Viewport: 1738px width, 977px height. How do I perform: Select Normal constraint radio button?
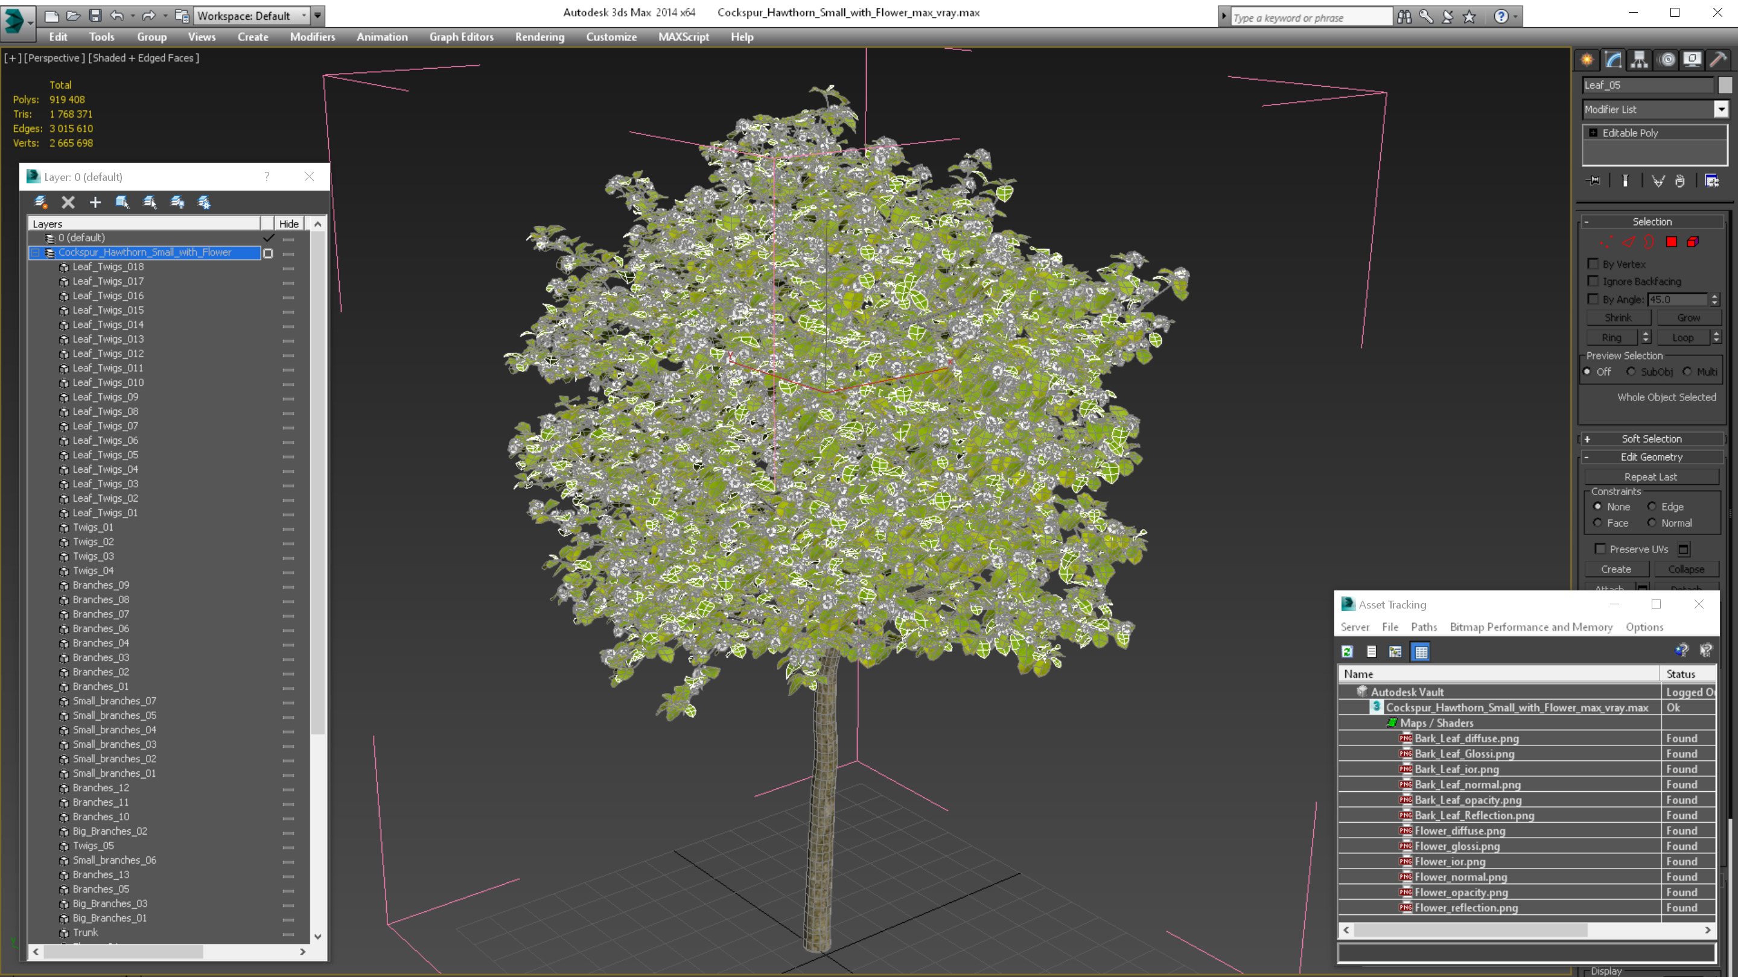(1652, 522)
